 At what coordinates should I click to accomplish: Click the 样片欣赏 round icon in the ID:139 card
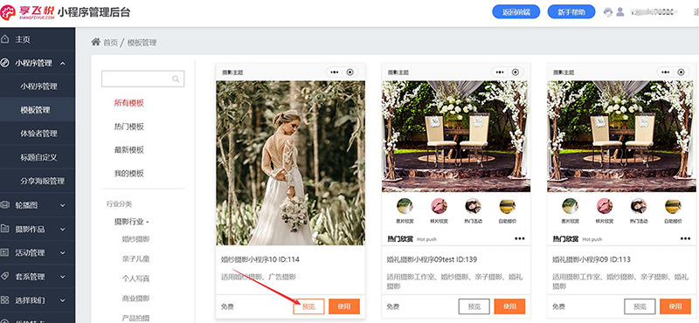(439, 206)
